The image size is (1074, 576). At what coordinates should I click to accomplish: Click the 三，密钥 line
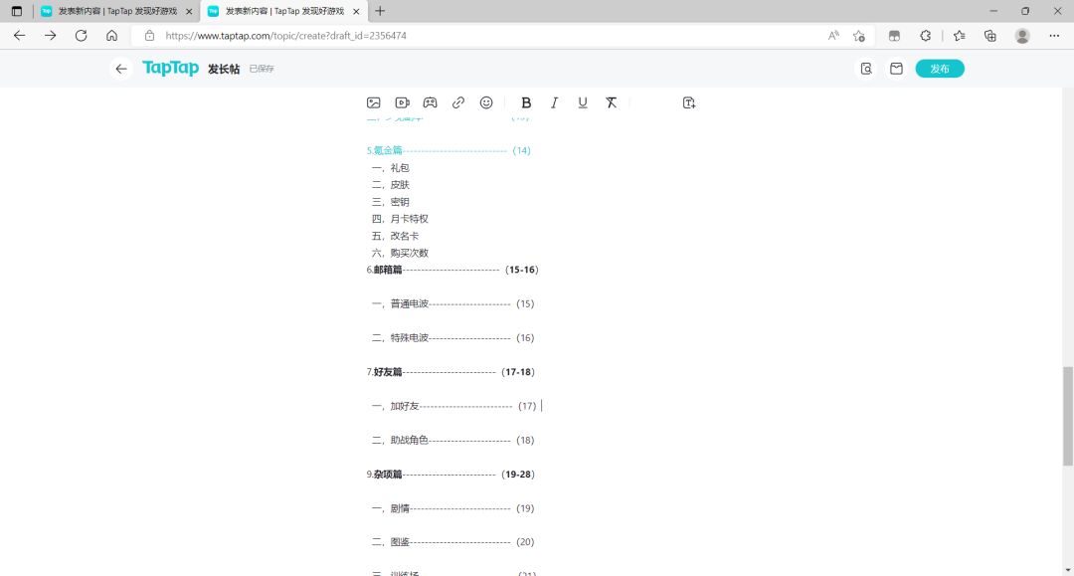click(391, 202)
